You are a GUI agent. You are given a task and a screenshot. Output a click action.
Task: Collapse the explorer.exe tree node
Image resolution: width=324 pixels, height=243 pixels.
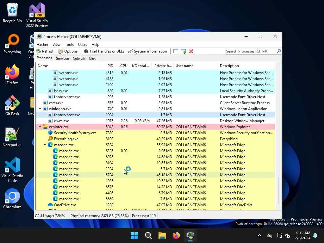pyautogui.click(x=40, y=127)
